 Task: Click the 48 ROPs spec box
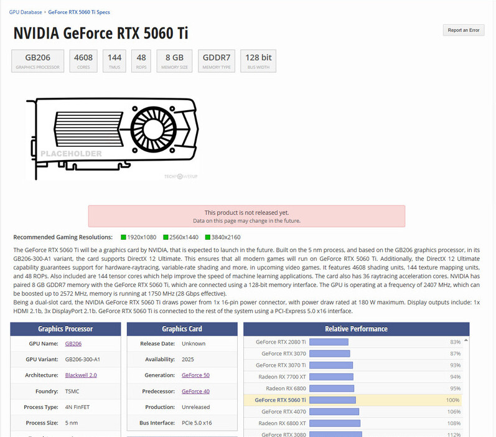coord(141,61)
